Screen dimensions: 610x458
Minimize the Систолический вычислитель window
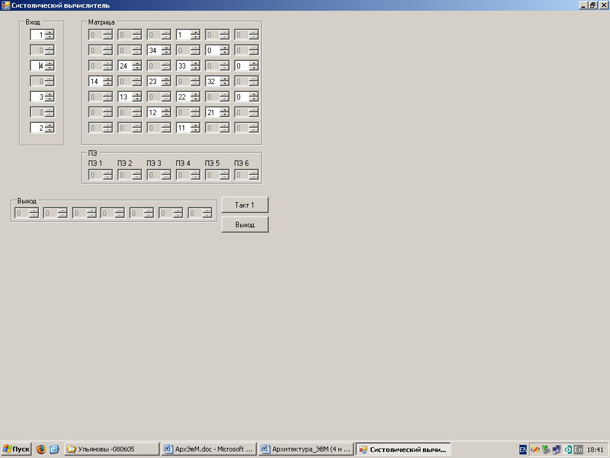(583, 5)
